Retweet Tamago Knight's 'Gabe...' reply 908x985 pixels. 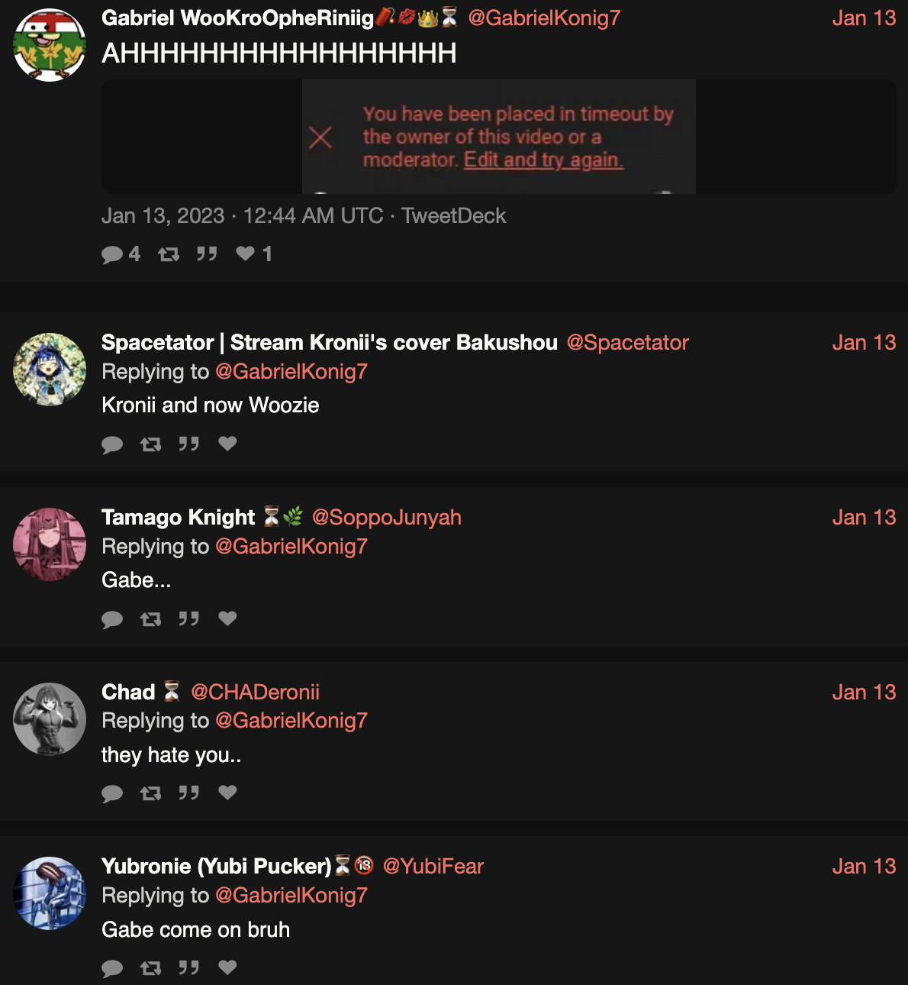tap(151, 618)
